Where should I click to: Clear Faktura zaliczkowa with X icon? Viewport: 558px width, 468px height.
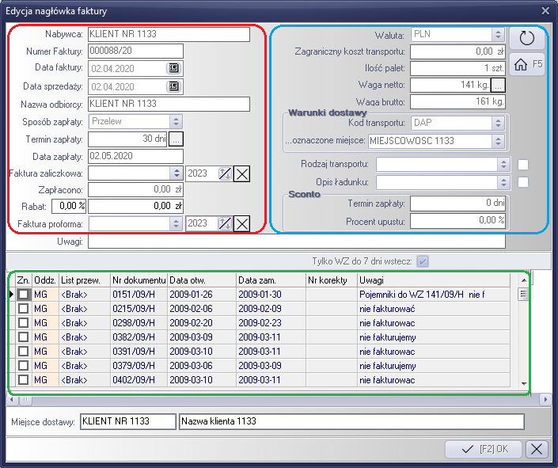click(x=241, y=173)
